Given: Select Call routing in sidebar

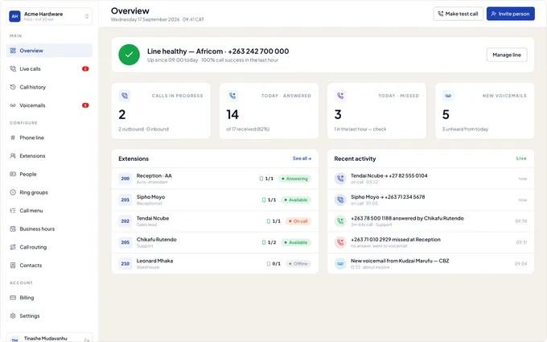Looking at the screenshot, I should point(49,247).
